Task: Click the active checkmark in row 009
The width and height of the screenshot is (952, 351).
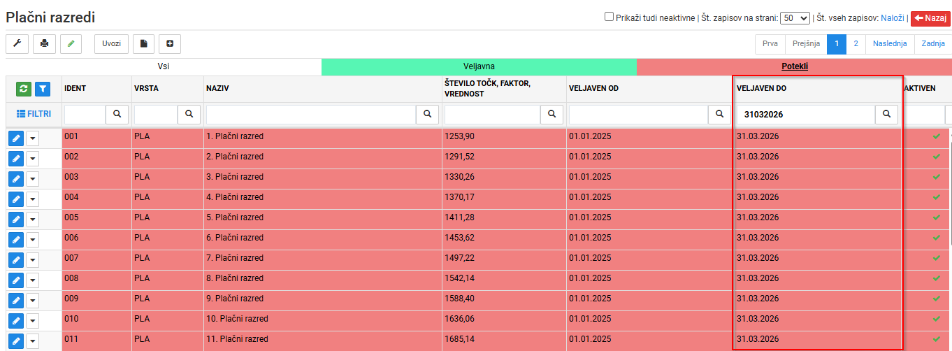Action: click(x=937, y=298)
